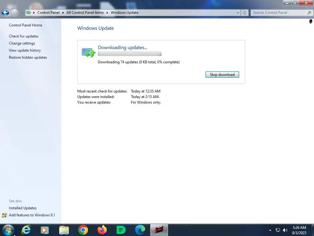
Task: Open the green notes app on taskbar
Action: click(x=121, y=230)
